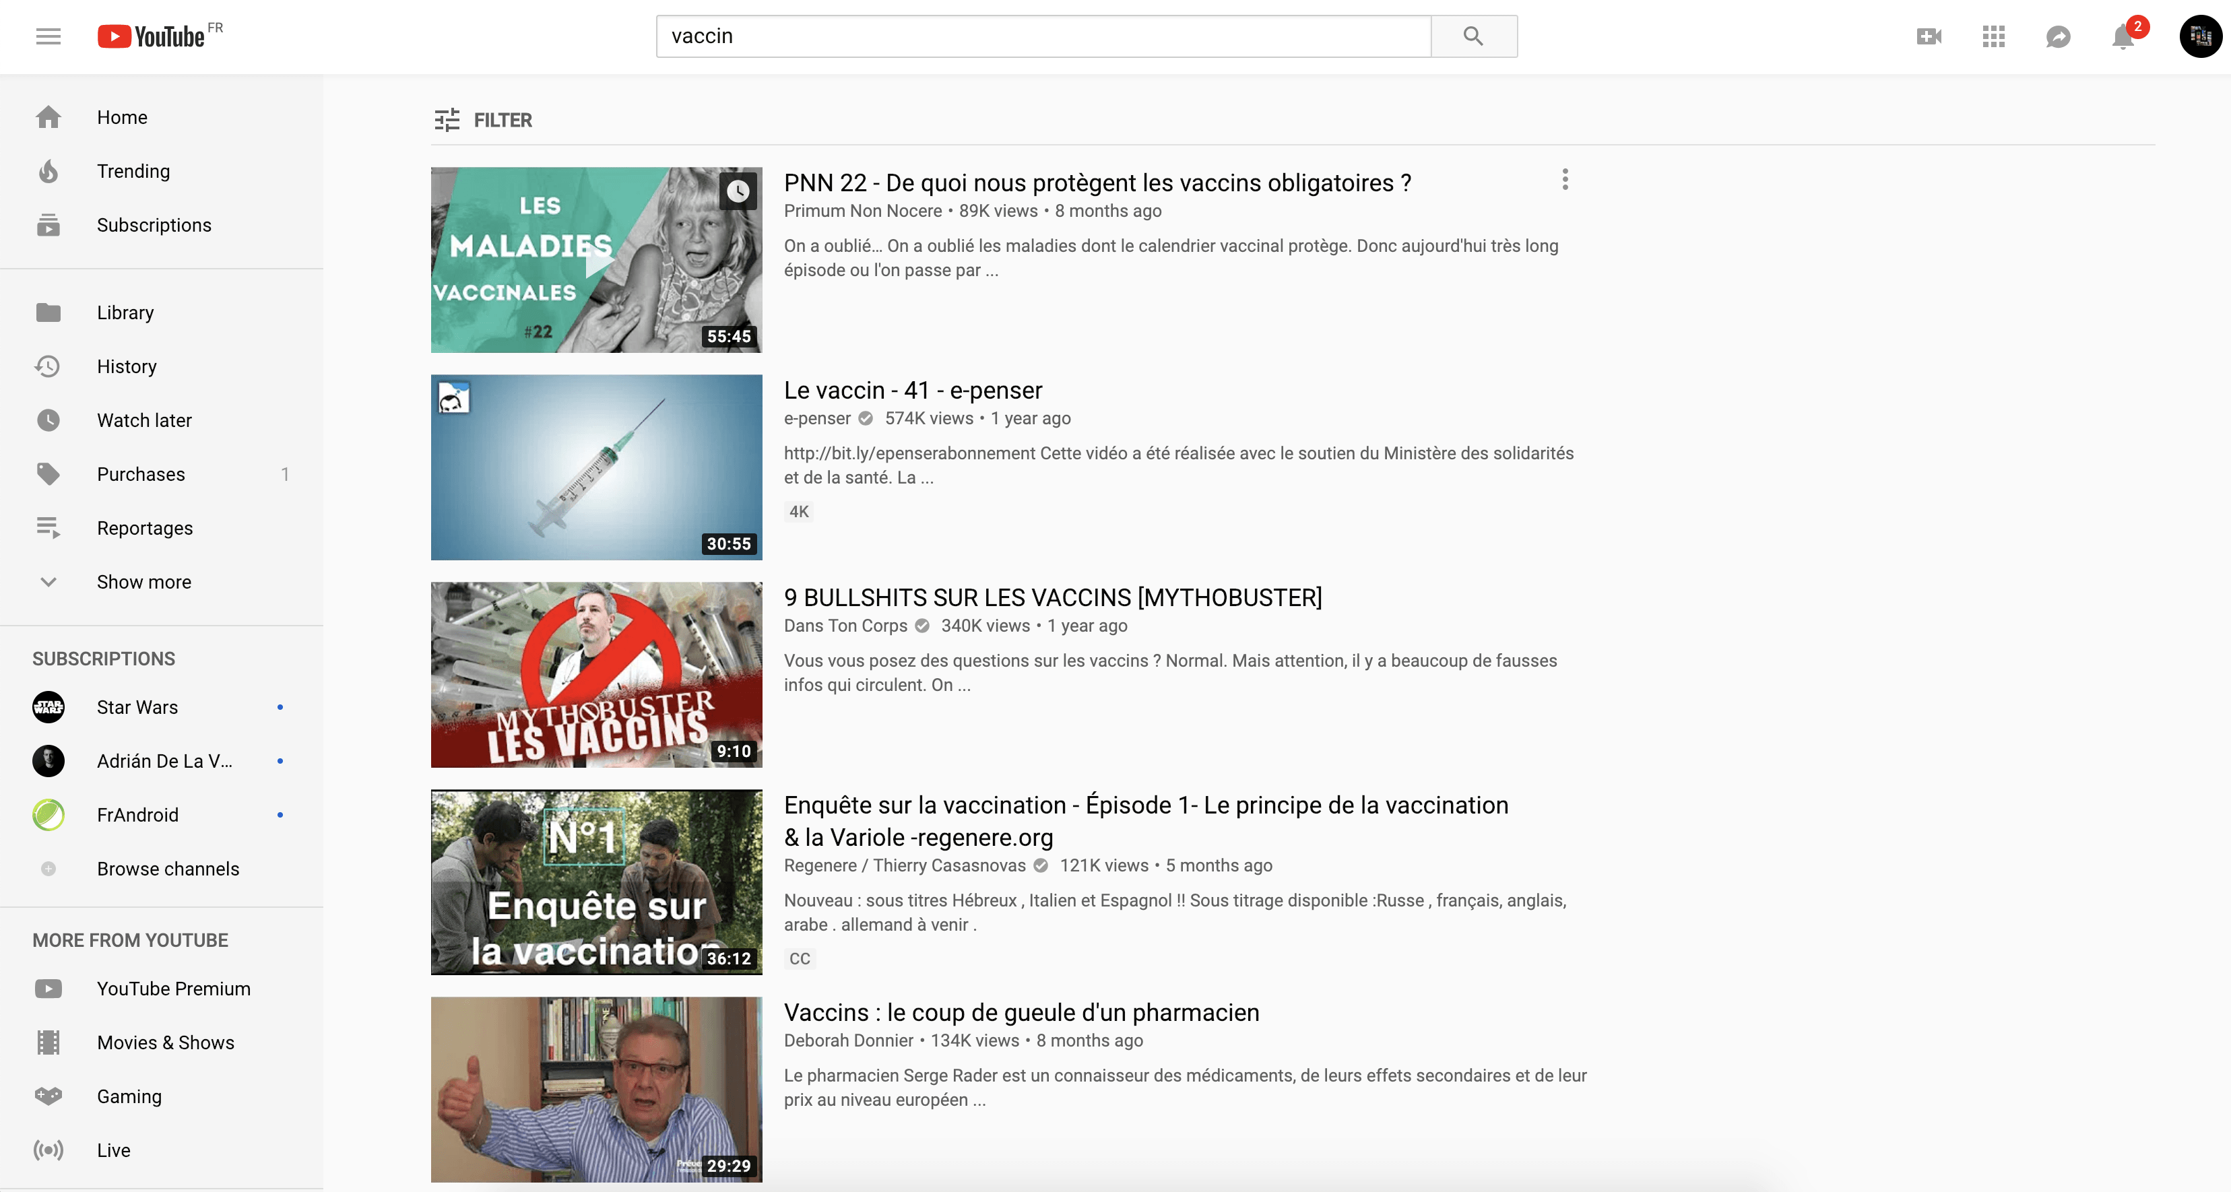2231x1192 pixels.
Task: Click the FrAndroid channel avatar
Action: click(x=48, y=815)
